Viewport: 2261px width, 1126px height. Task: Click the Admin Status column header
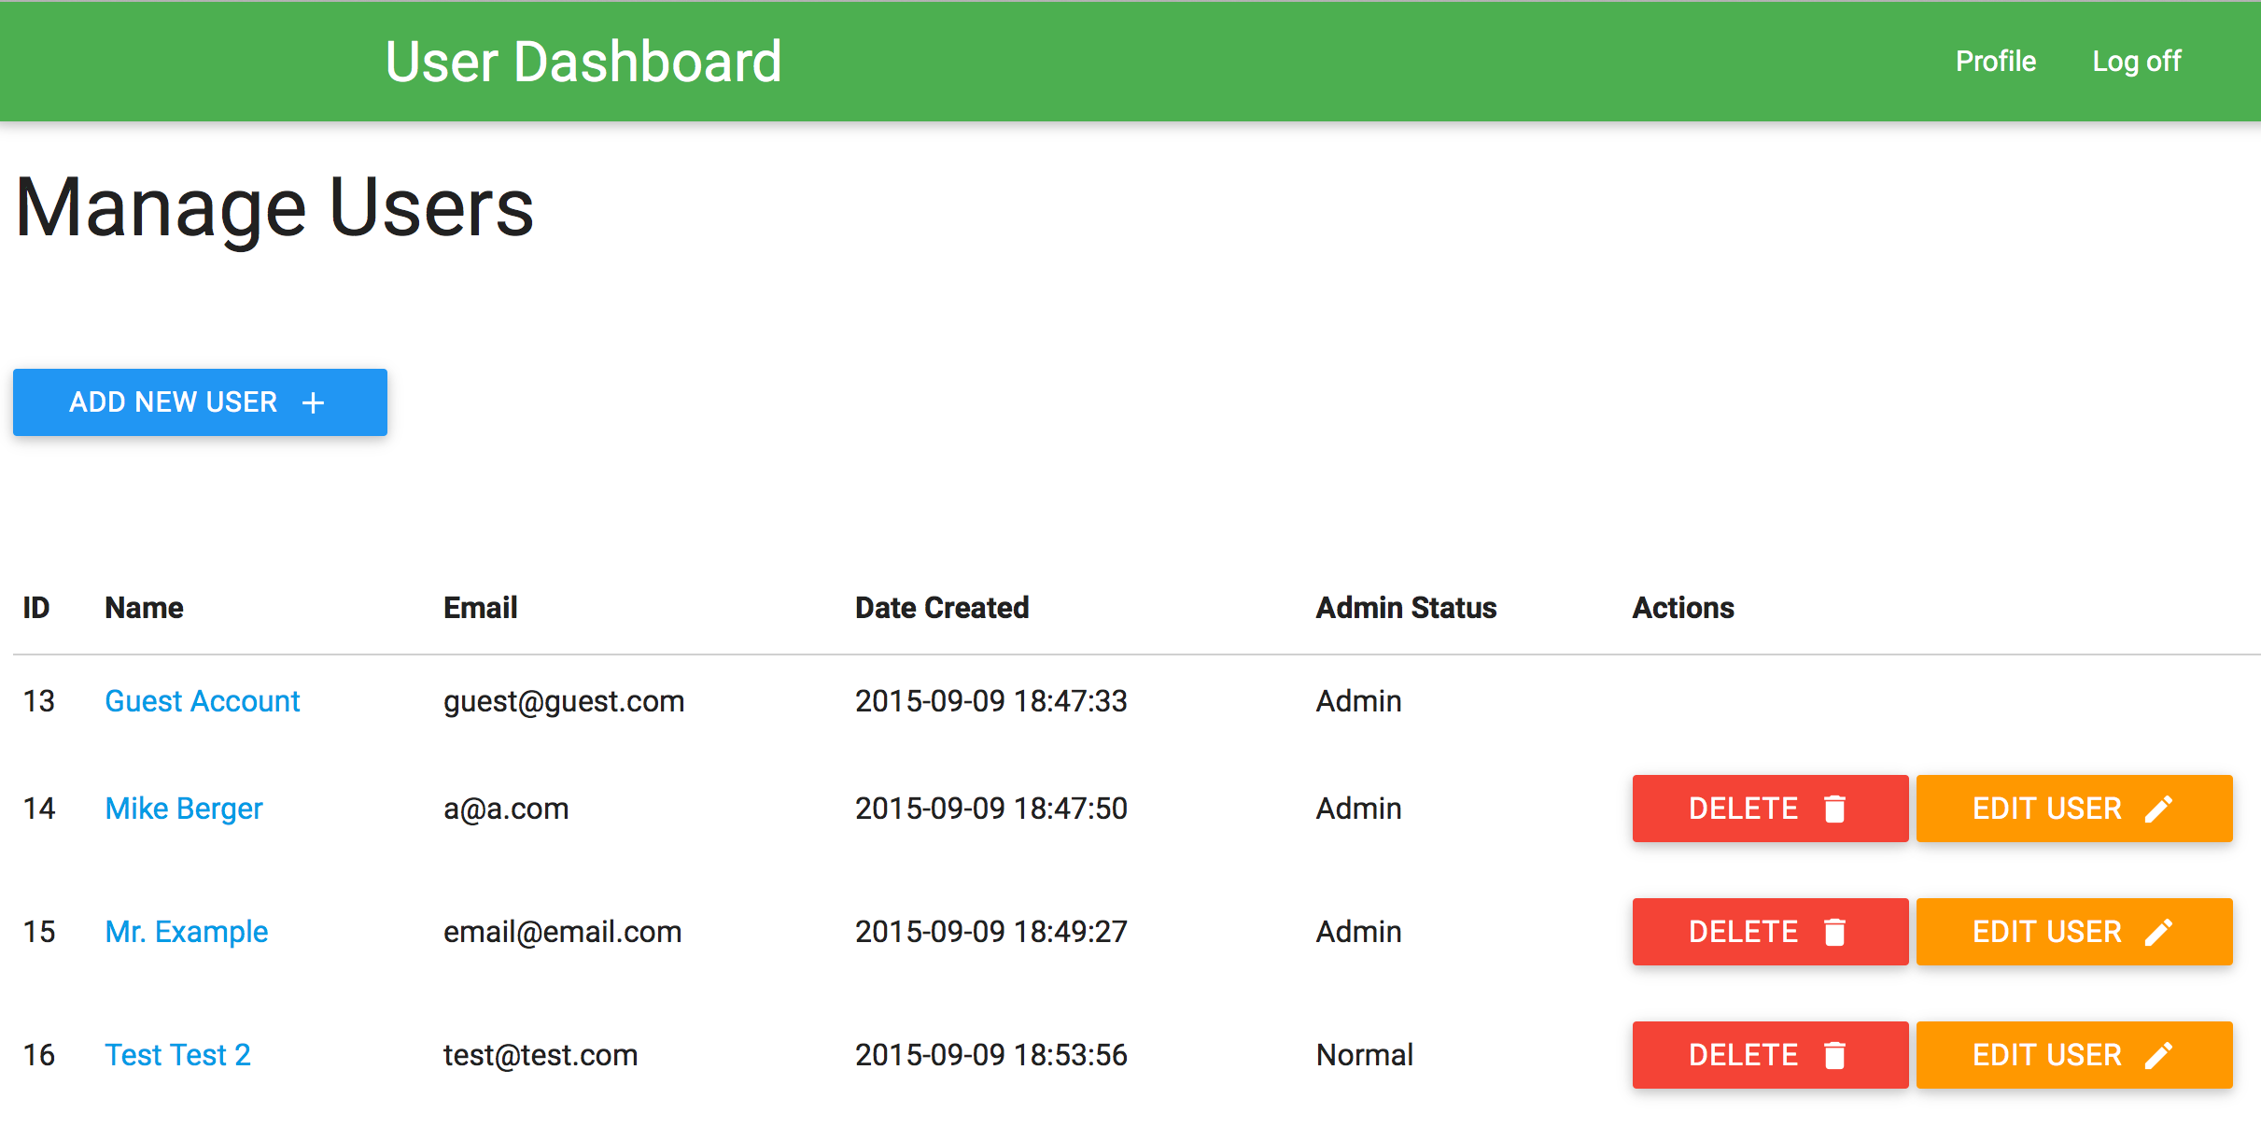click(1405, 608)
